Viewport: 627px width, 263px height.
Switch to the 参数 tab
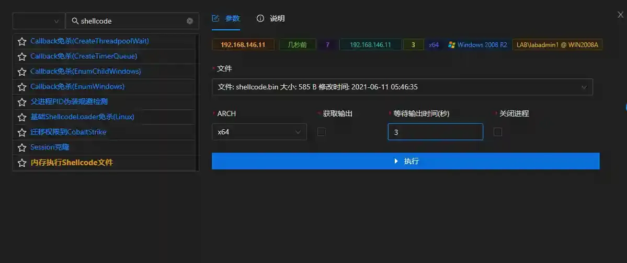(x=226, y=18)
